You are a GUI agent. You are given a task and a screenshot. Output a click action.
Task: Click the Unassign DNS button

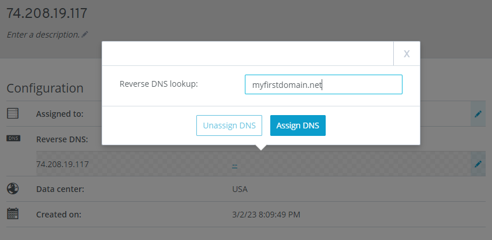click(x=229, y=125)
